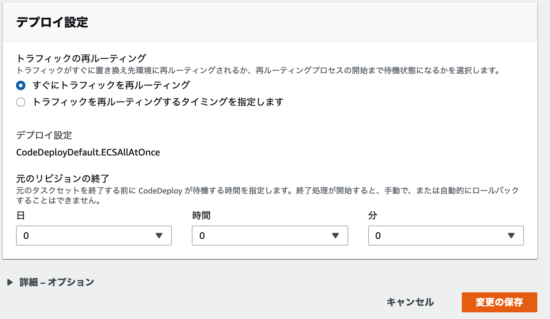550x319 pixels.
Task: Open the 分 dropdown field
Action: (446, 236)
